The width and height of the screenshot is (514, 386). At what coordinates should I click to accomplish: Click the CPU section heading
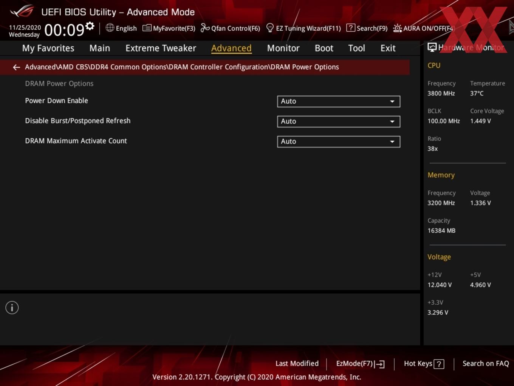(434, 65)
